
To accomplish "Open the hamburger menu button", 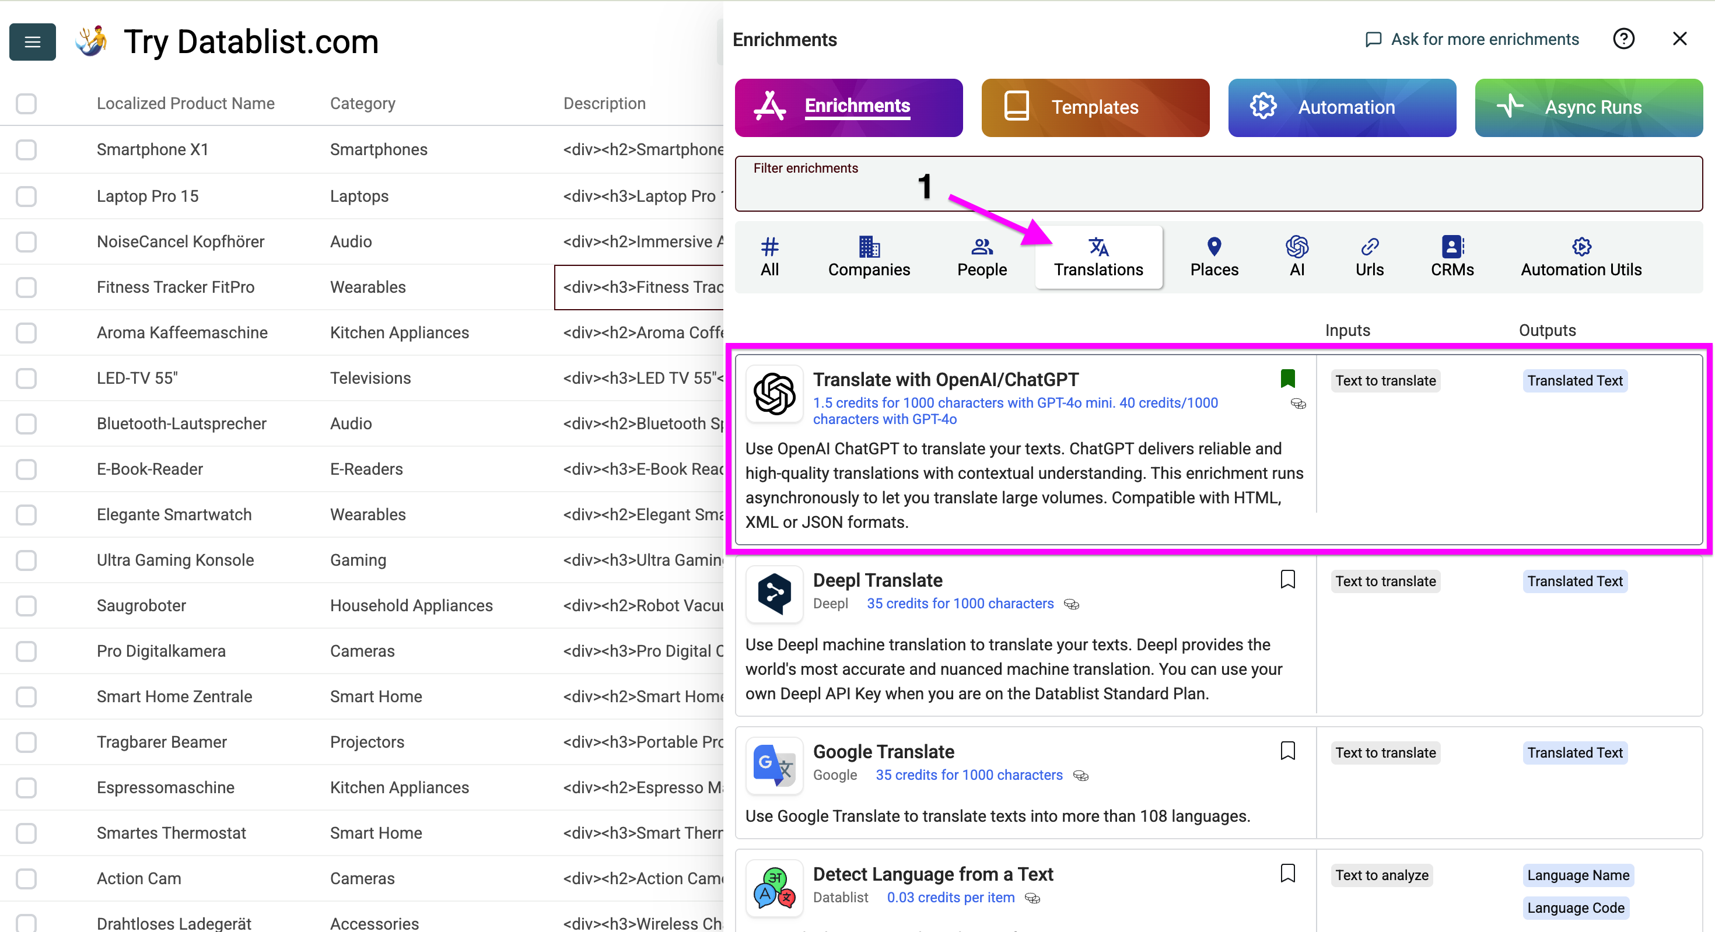I will point(32,42).
